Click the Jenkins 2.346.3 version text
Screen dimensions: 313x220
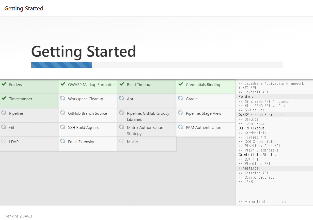coord(19,216)
